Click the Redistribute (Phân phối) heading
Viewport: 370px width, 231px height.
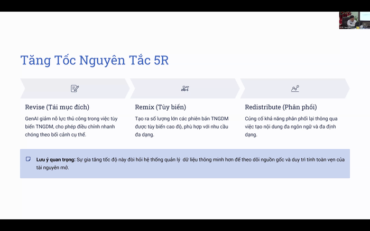click(x=281, y=107)
